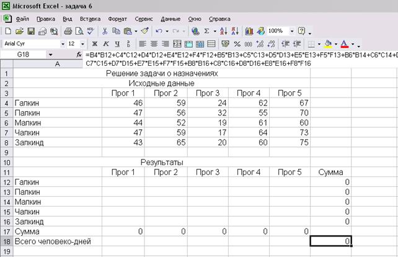398x257 pixels.
Task: Open the font size 12 dropdown
Action: pyautogui.click(x=82, y=44)
